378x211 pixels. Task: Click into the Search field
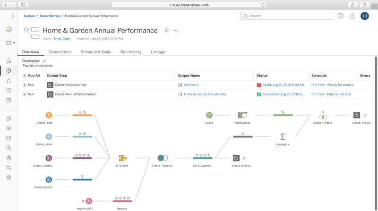289,16
